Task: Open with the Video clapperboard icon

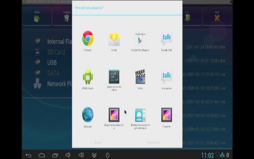Action: 140,77
